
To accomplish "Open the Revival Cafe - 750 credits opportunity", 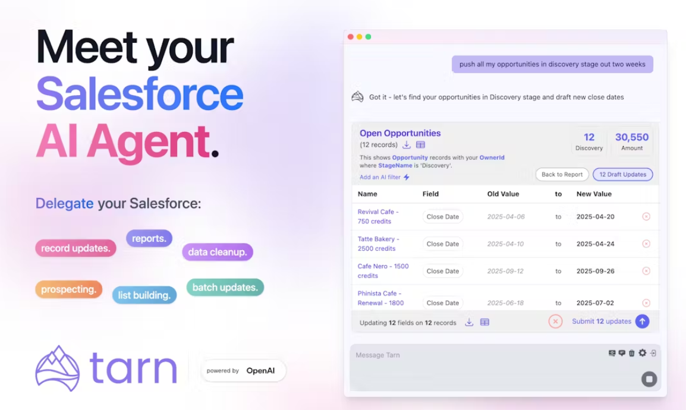I will tap(378, 216).
